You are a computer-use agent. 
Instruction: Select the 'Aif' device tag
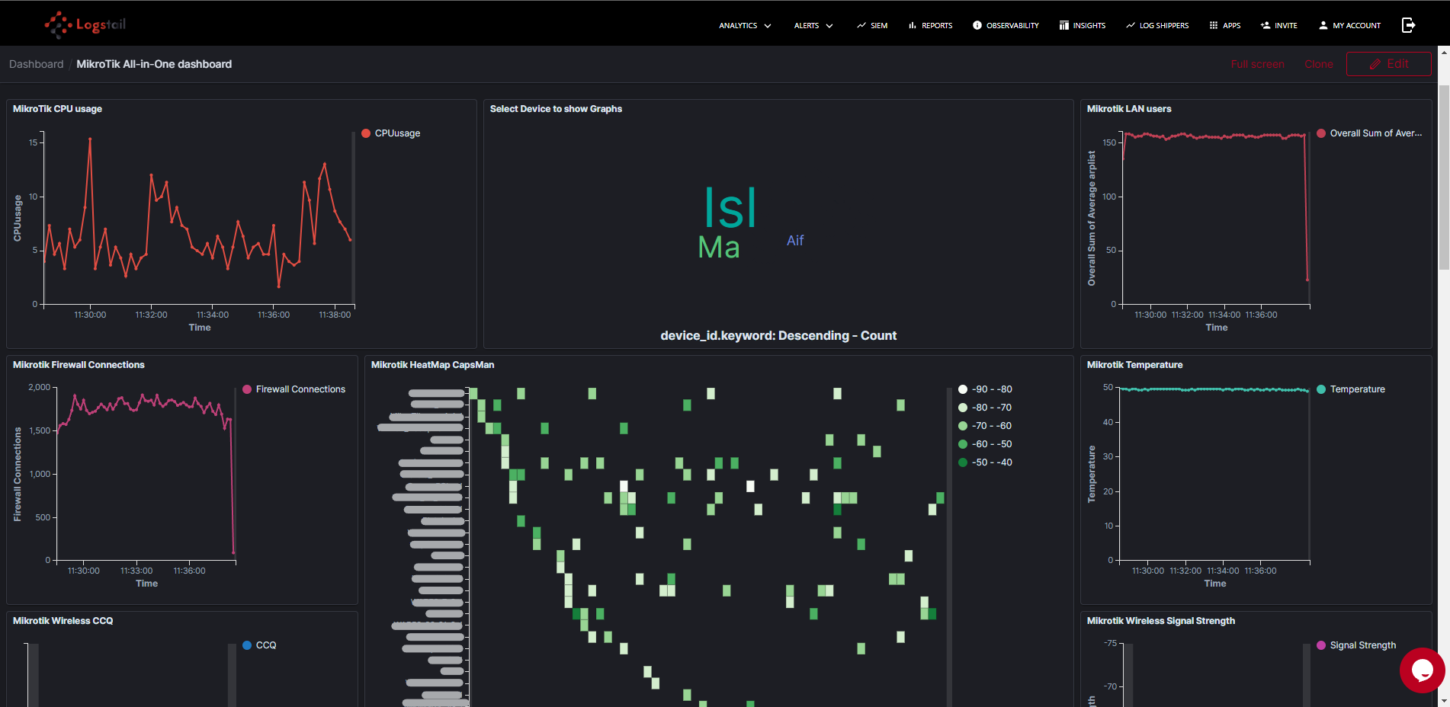tap(795, 241)
